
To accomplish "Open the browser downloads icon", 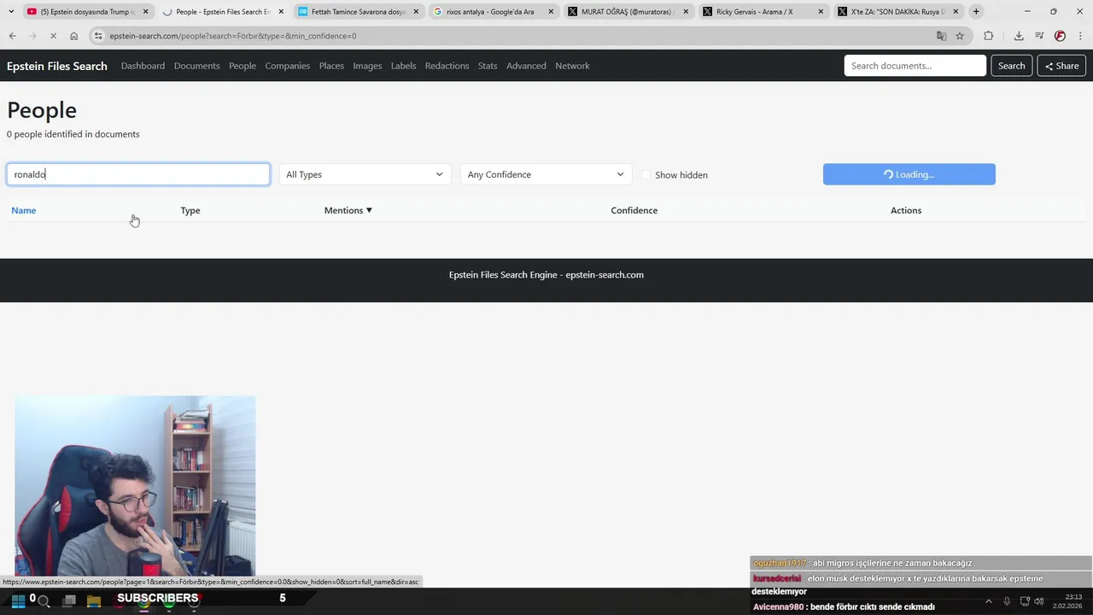I will (1019, 36).
